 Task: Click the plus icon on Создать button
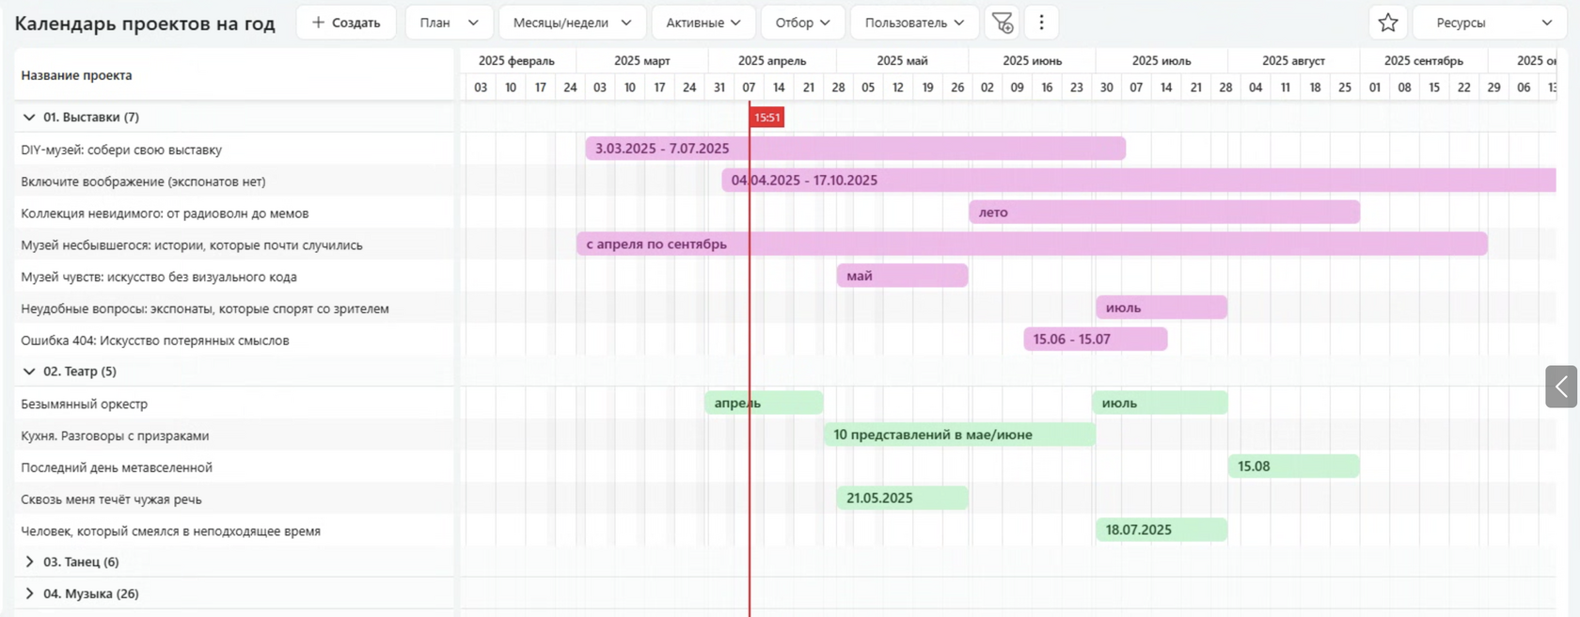318,23
